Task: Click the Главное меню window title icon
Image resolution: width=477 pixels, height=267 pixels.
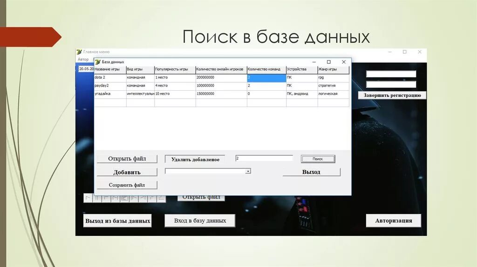Action: [79, 52]
